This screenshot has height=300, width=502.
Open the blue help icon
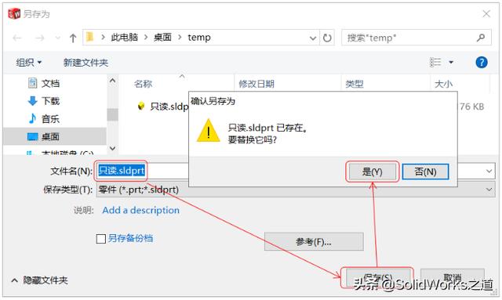[x=482, y=63]
